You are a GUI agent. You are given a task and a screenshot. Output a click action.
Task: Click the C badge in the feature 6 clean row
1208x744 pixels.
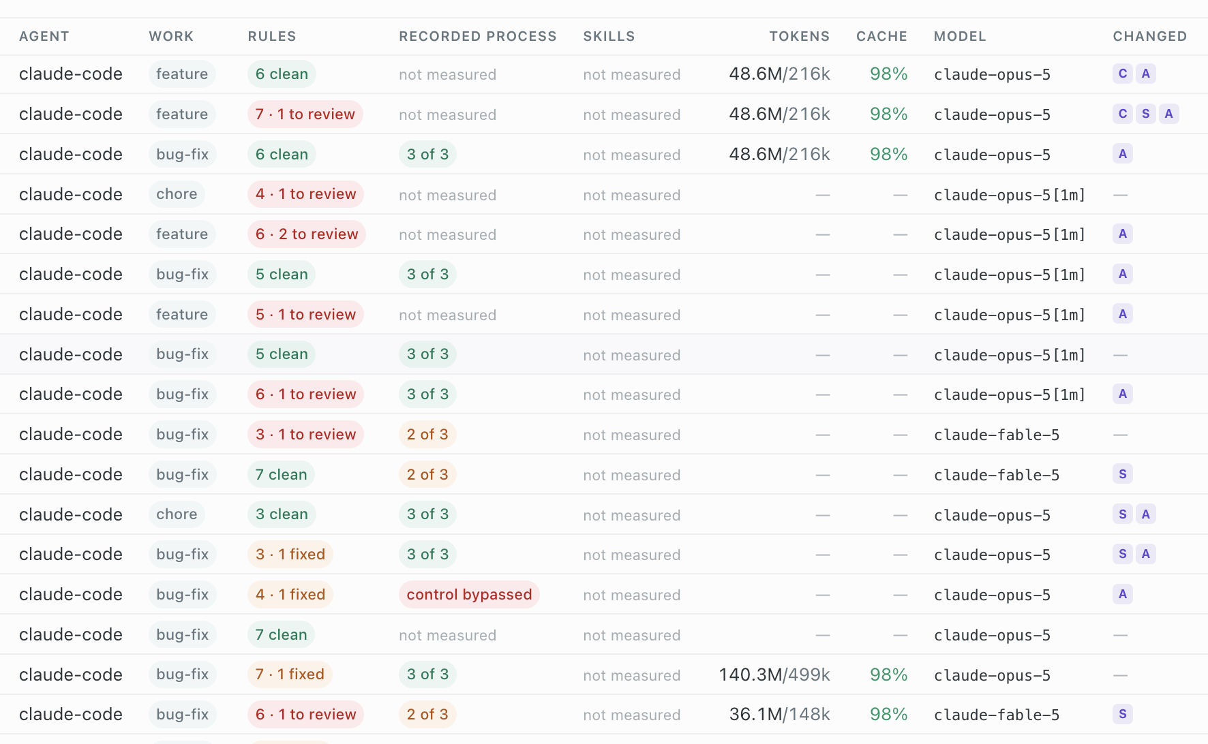pos(1123,74)
